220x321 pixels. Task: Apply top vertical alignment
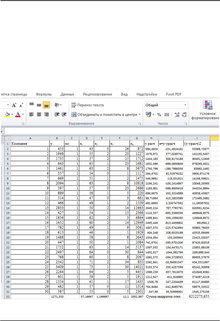31,105
